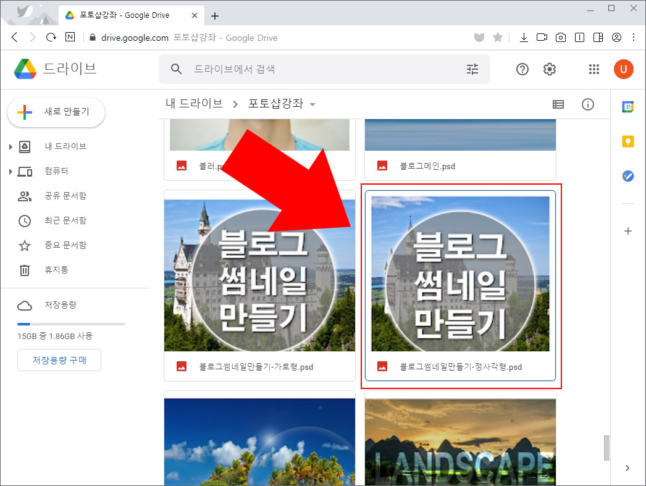This screenshot has width=646, height=486.
Task: Open the 포토샵강좌 folder dropdown
Action: tap(313, 104)
